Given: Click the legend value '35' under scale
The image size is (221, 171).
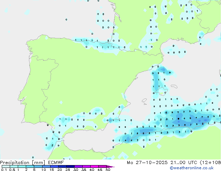Looking at the screenshot, I should pyautogui.click(x=84, y=170).
